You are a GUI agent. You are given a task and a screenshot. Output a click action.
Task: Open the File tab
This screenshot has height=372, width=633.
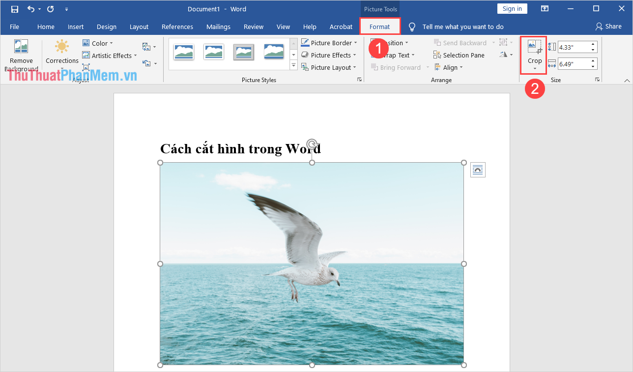click(14, 27)
